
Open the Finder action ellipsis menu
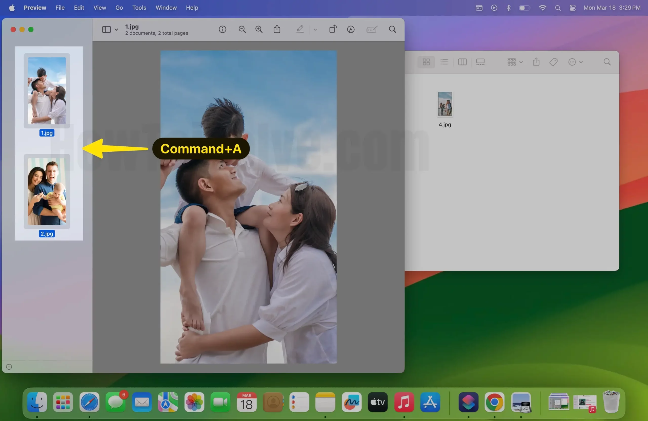575,62
